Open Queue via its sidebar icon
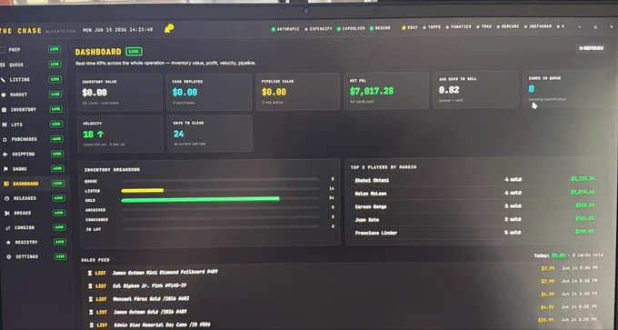The width and height of the screenshot is (618, 330). coord(3,65)
